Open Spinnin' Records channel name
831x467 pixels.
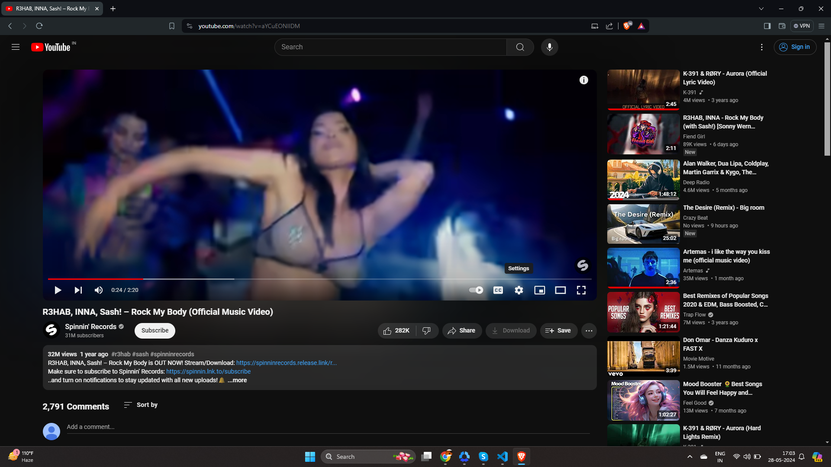[x=90, y=327]
